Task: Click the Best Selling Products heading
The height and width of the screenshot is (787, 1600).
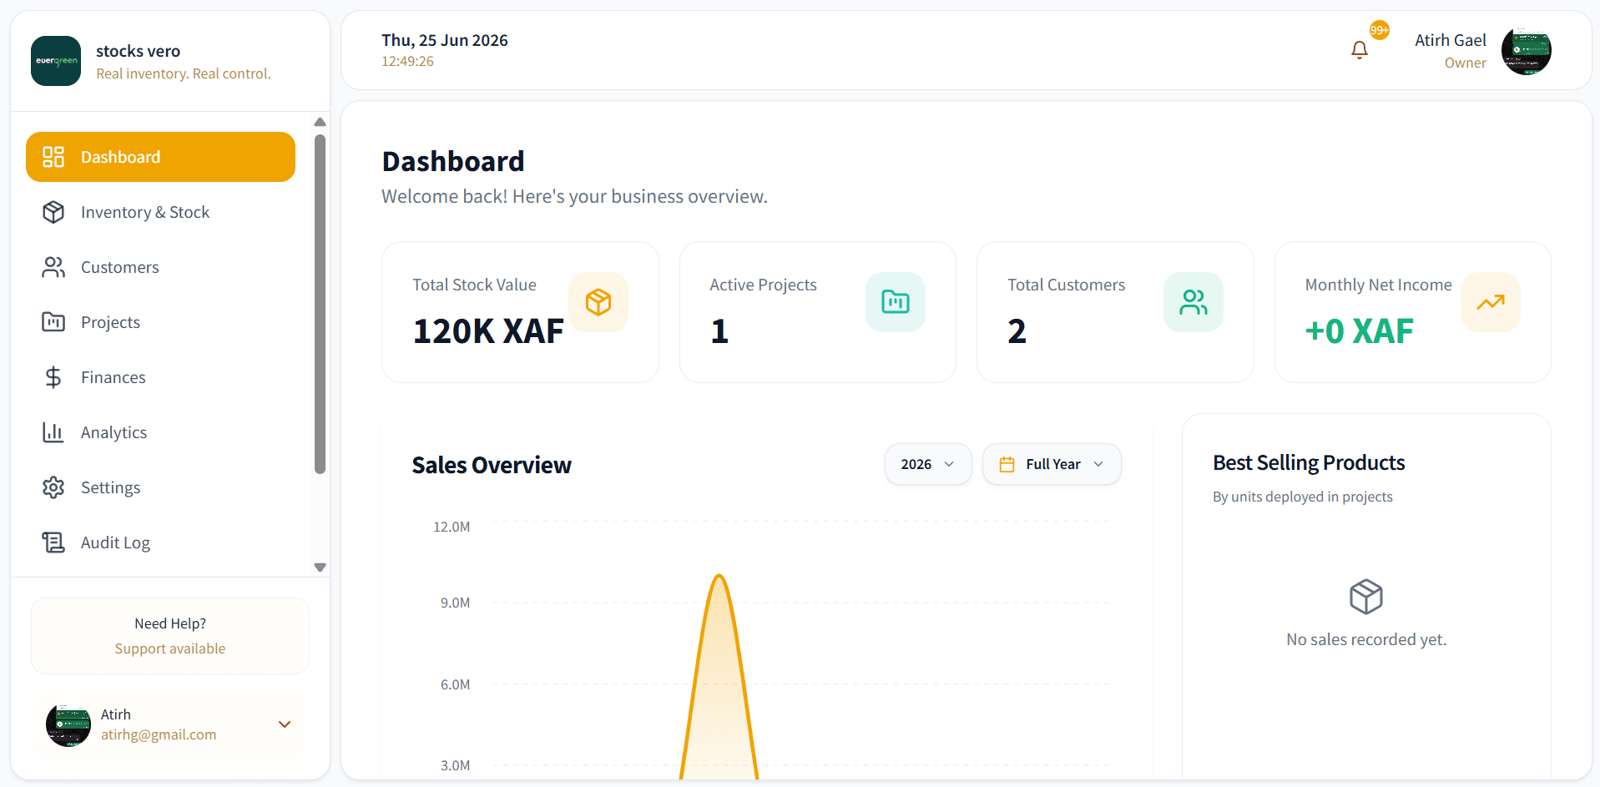Action: click(x=1309, y=462)
